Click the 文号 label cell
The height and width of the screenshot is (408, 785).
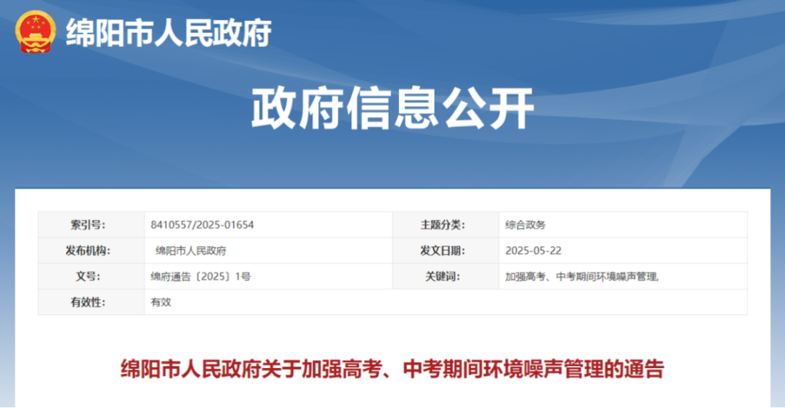[x=91, y=277]
